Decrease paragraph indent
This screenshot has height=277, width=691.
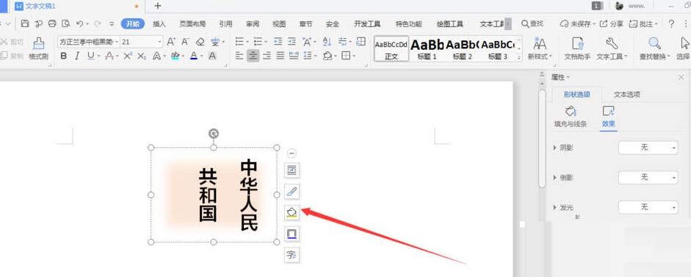pyautogui.click(x=278, y=42)
